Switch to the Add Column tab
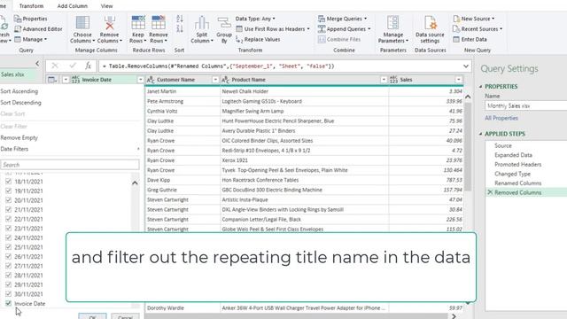The height and width of the screenshot is (319, 567). [73, 6]
